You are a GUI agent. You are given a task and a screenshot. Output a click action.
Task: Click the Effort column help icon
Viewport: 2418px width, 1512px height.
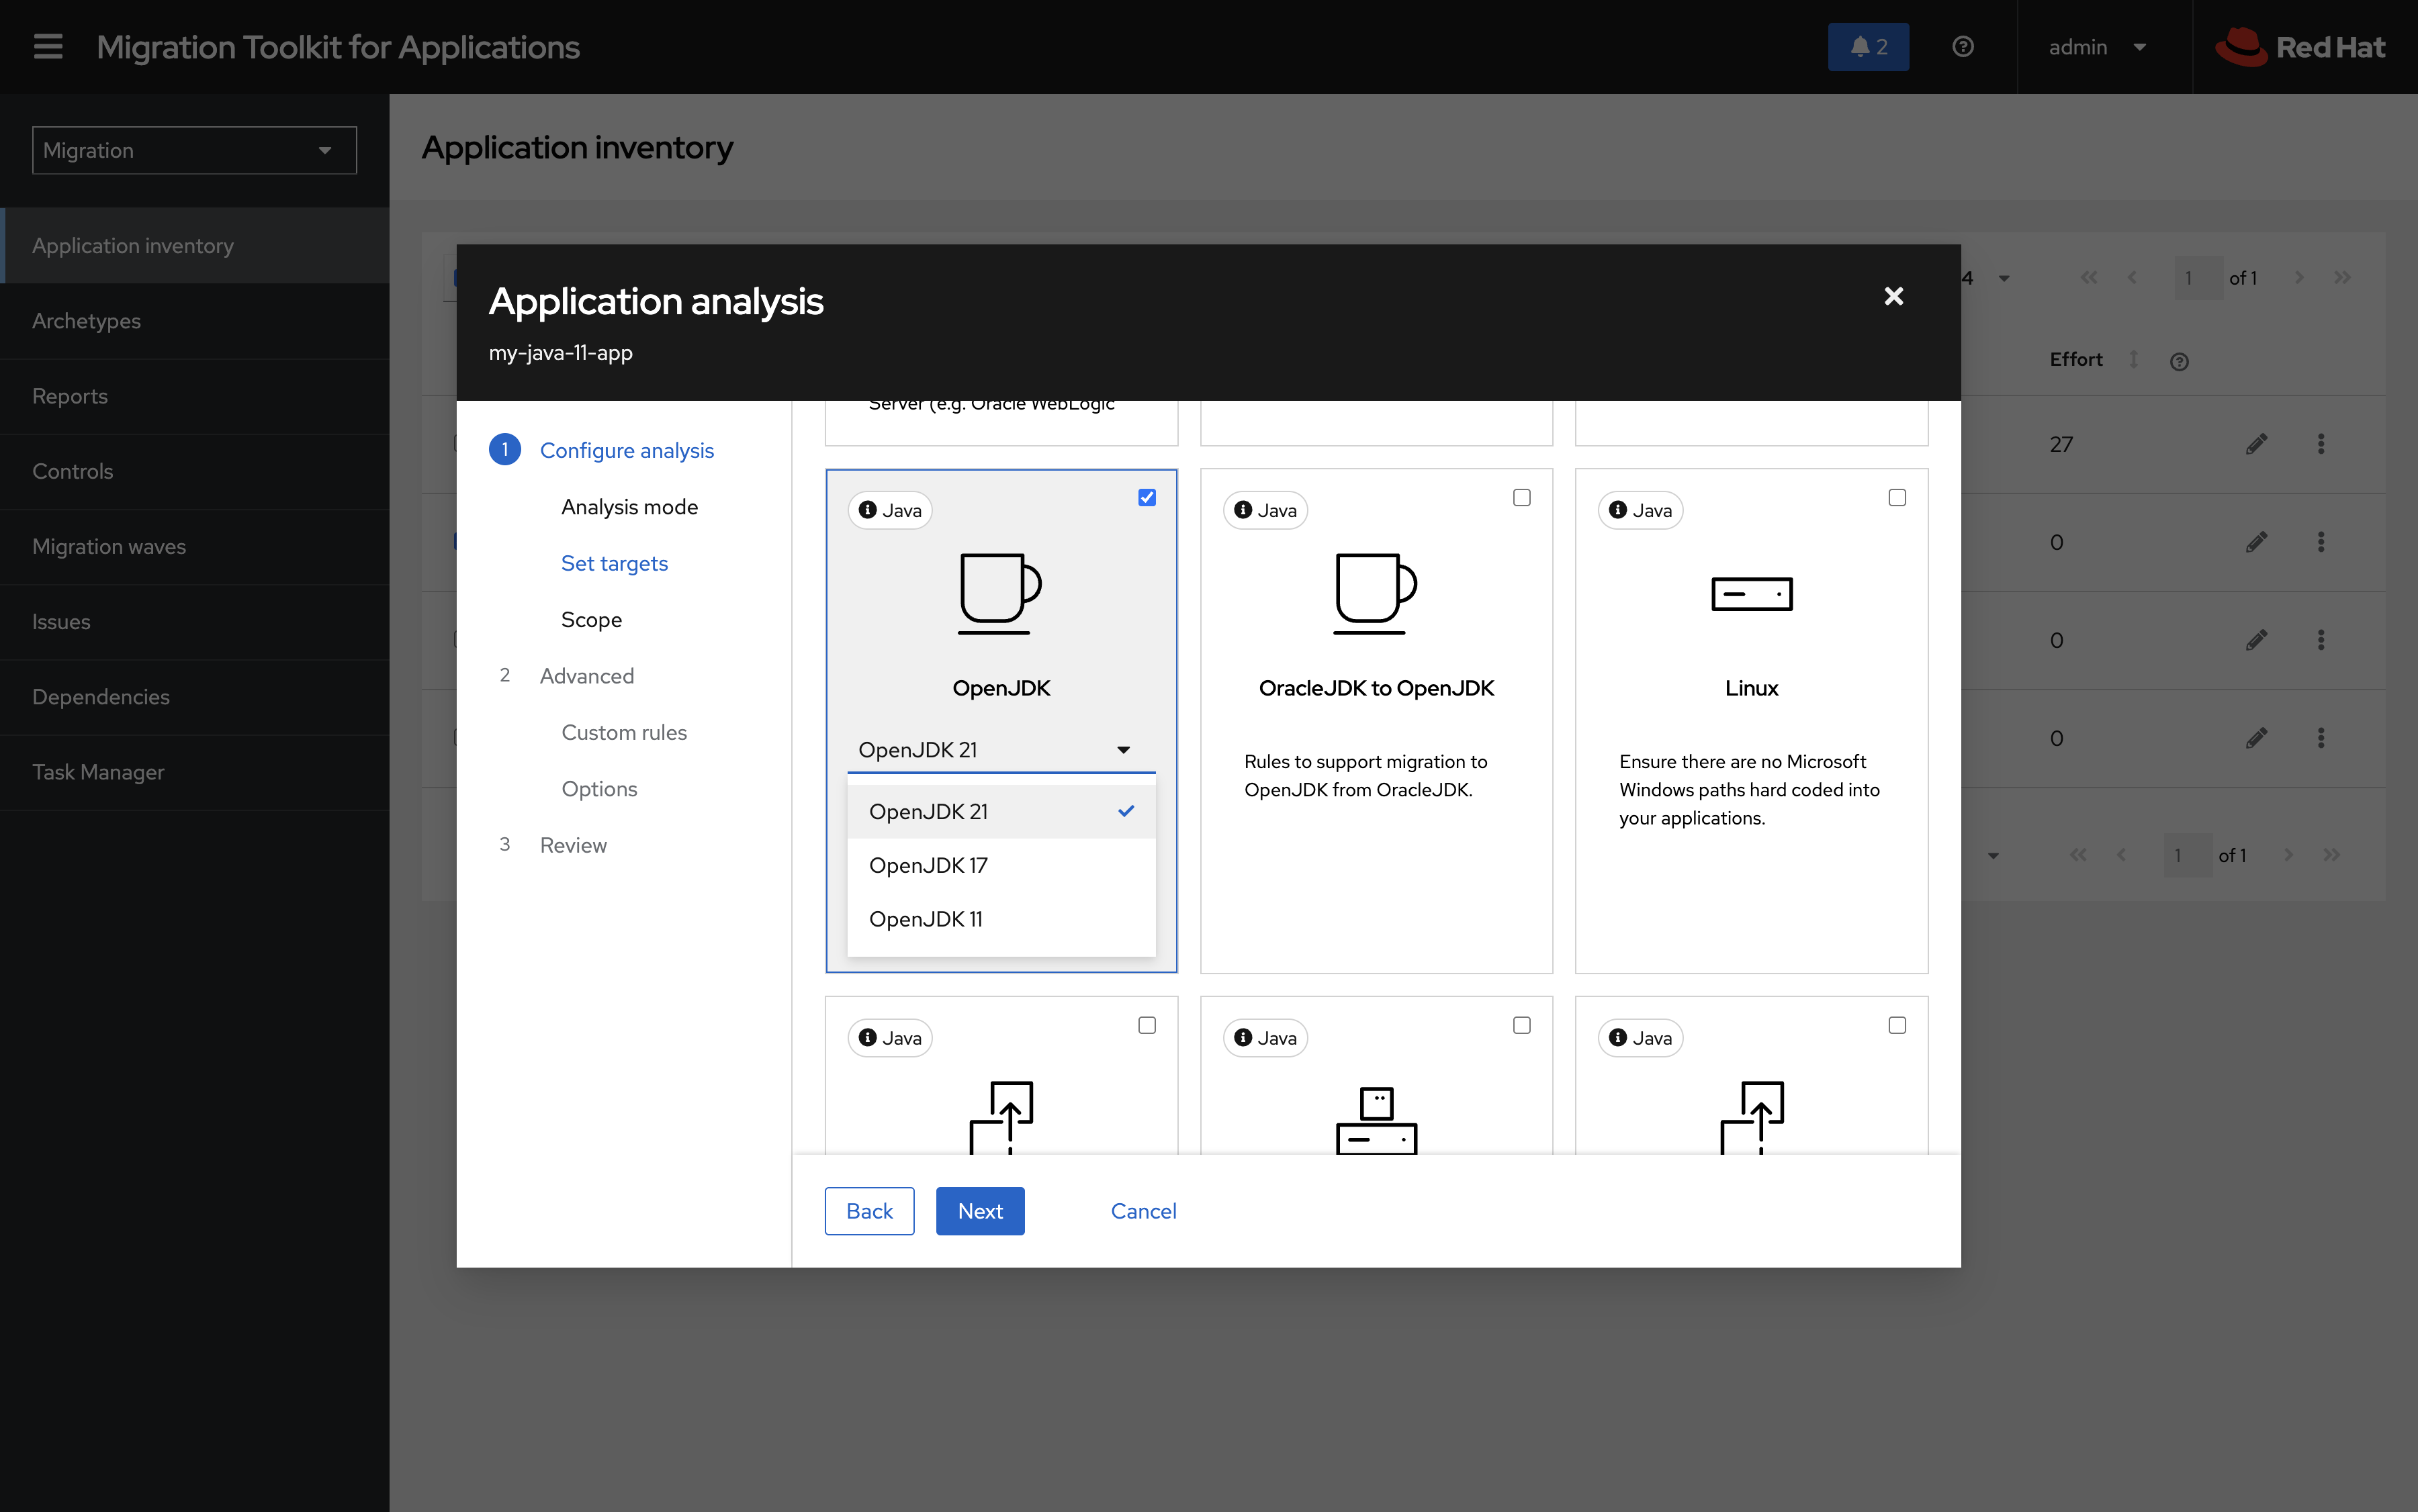pos(2179,362)
